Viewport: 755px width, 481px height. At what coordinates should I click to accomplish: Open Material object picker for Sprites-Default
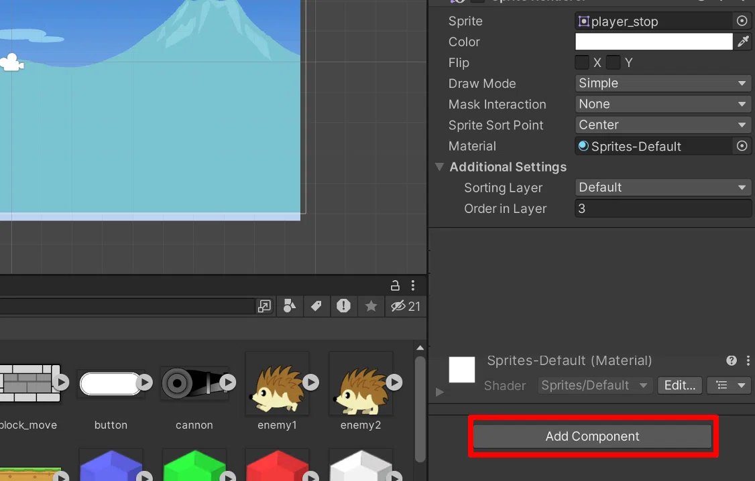coord(742,146)
